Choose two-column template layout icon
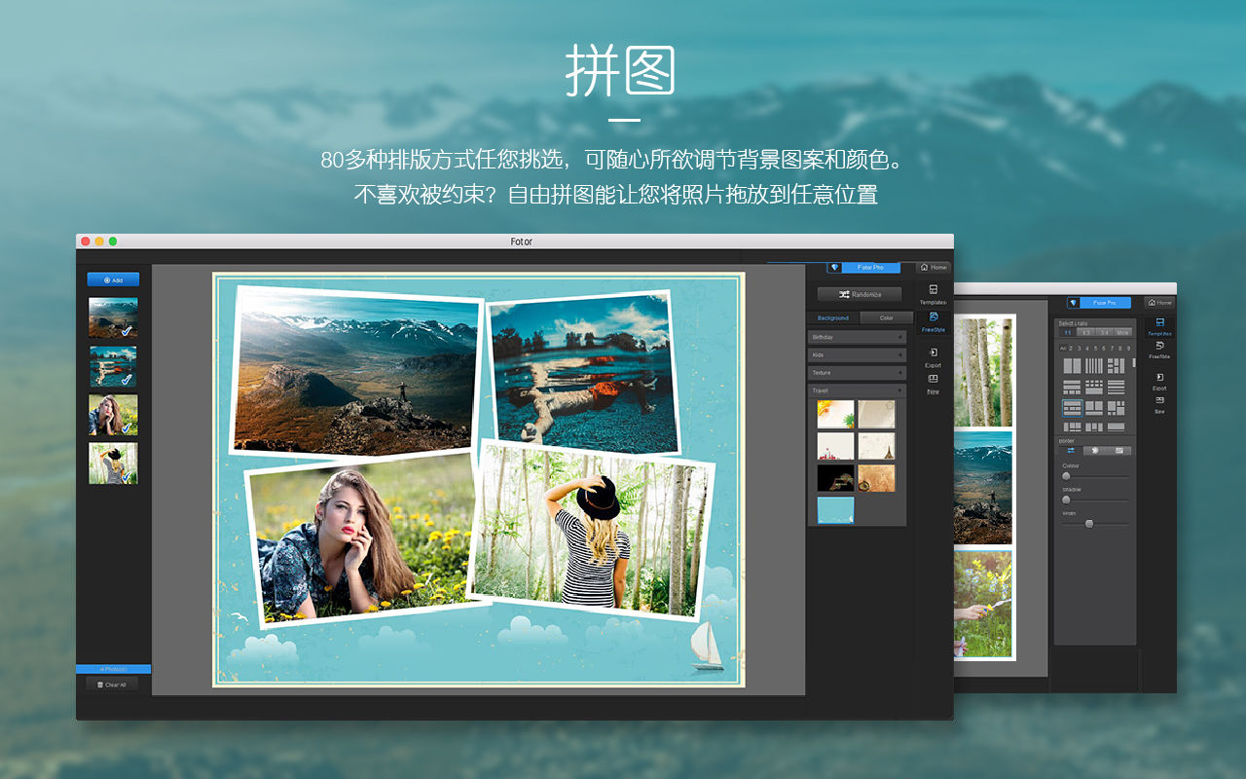 pyautogui.click(x=1073, y=366)
